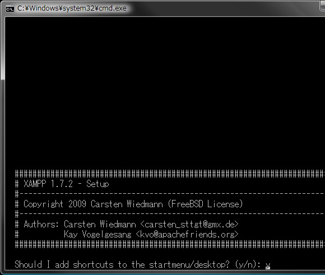Viewport: 325px width, 275px height.
Task: Click the 'startmenu/desktop?' text in prompt
Action: pyautogui.click(x=189, y=264)
